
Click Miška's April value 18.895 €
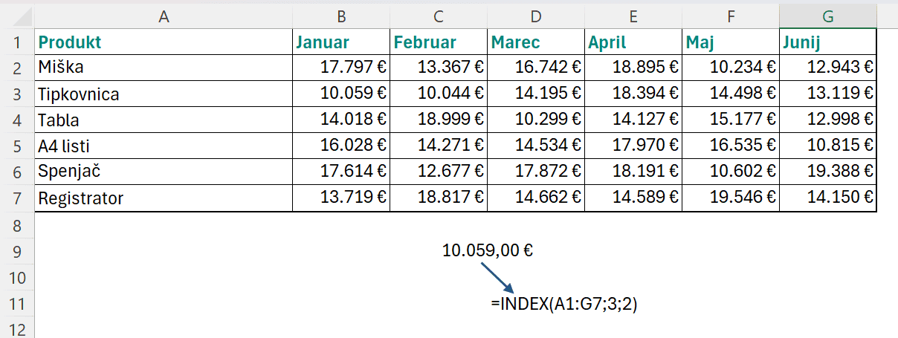[633, 68]
